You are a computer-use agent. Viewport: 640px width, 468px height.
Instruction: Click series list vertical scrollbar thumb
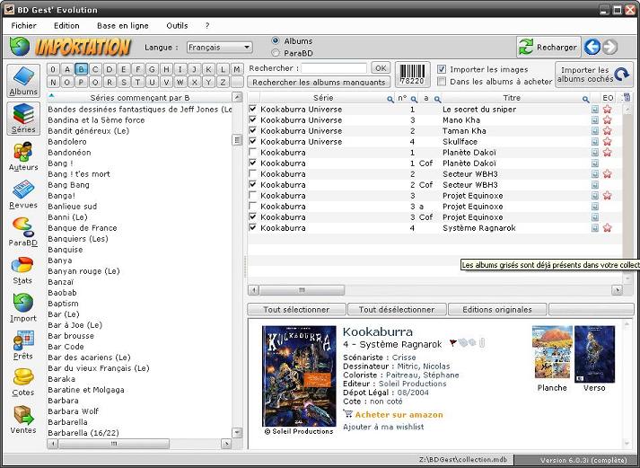237,139
